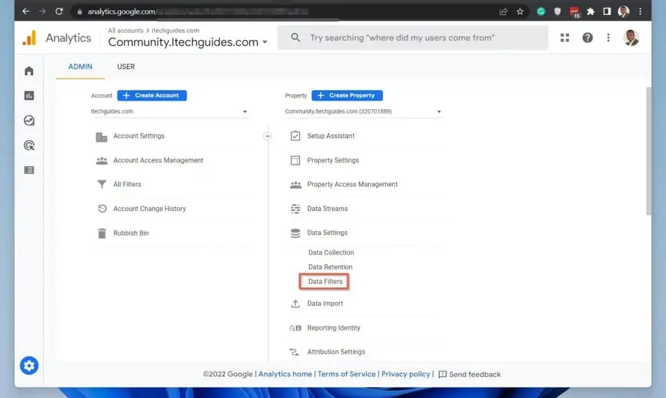The image size is (666, 398).
Task: Open the Home icon in left sidebar
Action: [x=29, y=71]
